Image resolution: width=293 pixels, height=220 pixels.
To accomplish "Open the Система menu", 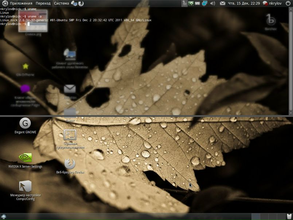I will click(61, 3).
